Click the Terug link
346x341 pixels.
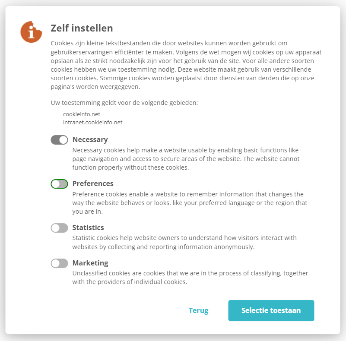[198, 310]
